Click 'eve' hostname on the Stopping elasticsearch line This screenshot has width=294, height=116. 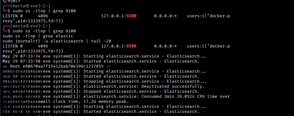pyautogui.click(x=47, y=81)
